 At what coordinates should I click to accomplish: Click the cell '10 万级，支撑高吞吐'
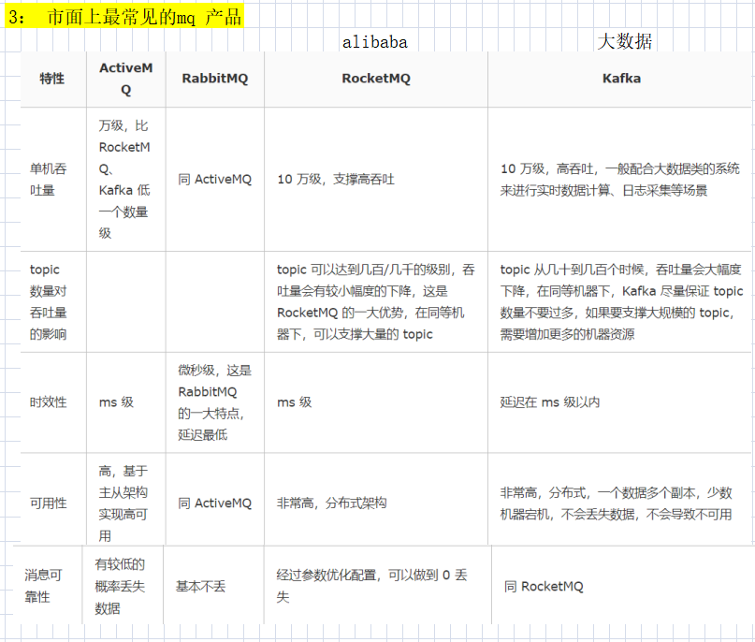click(336, 179)
